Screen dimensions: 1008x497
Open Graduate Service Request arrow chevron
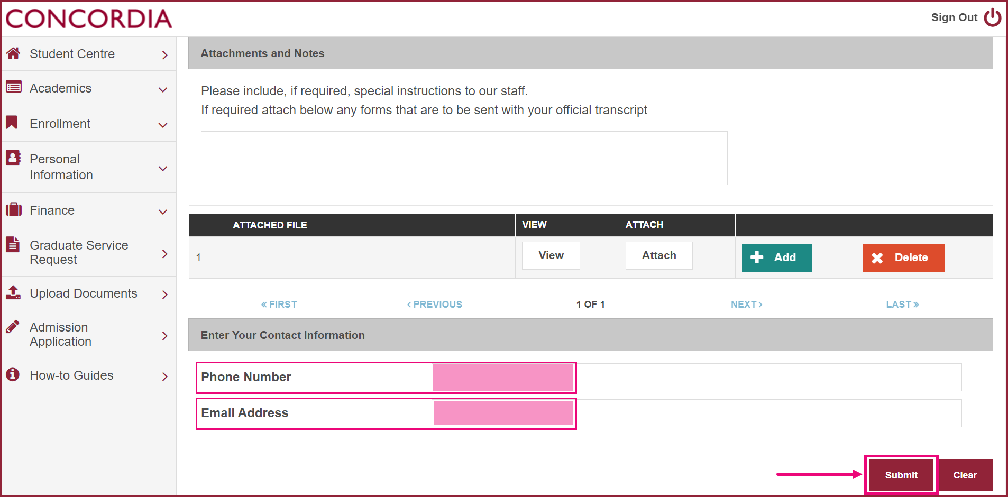[x=165, y=254]
